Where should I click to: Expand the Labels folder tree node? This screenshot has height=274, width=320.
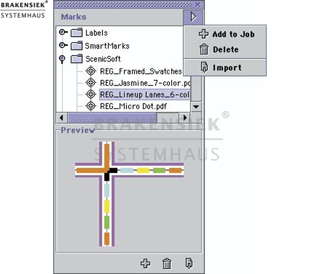(x=63, y=32)
